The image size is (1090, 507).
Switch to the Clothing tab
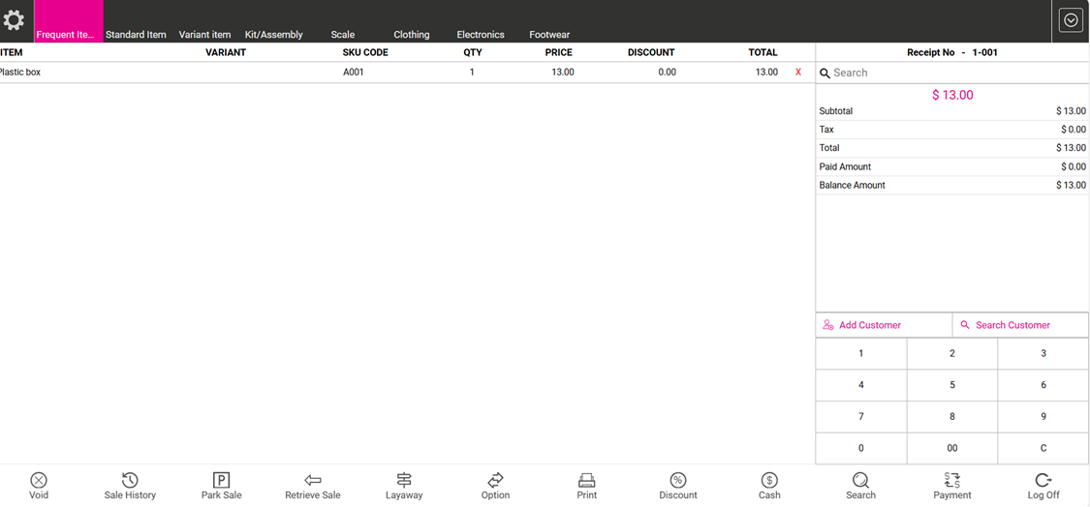(411, 35)
